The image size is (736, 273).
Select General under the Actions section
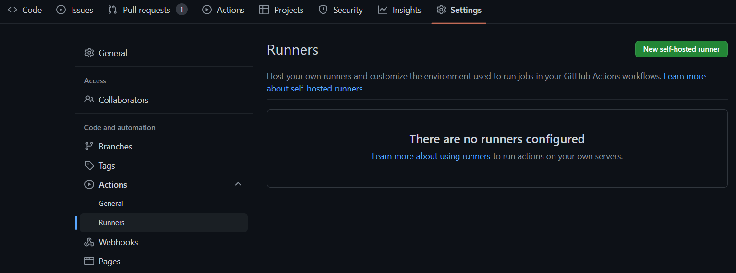(111, 204)
